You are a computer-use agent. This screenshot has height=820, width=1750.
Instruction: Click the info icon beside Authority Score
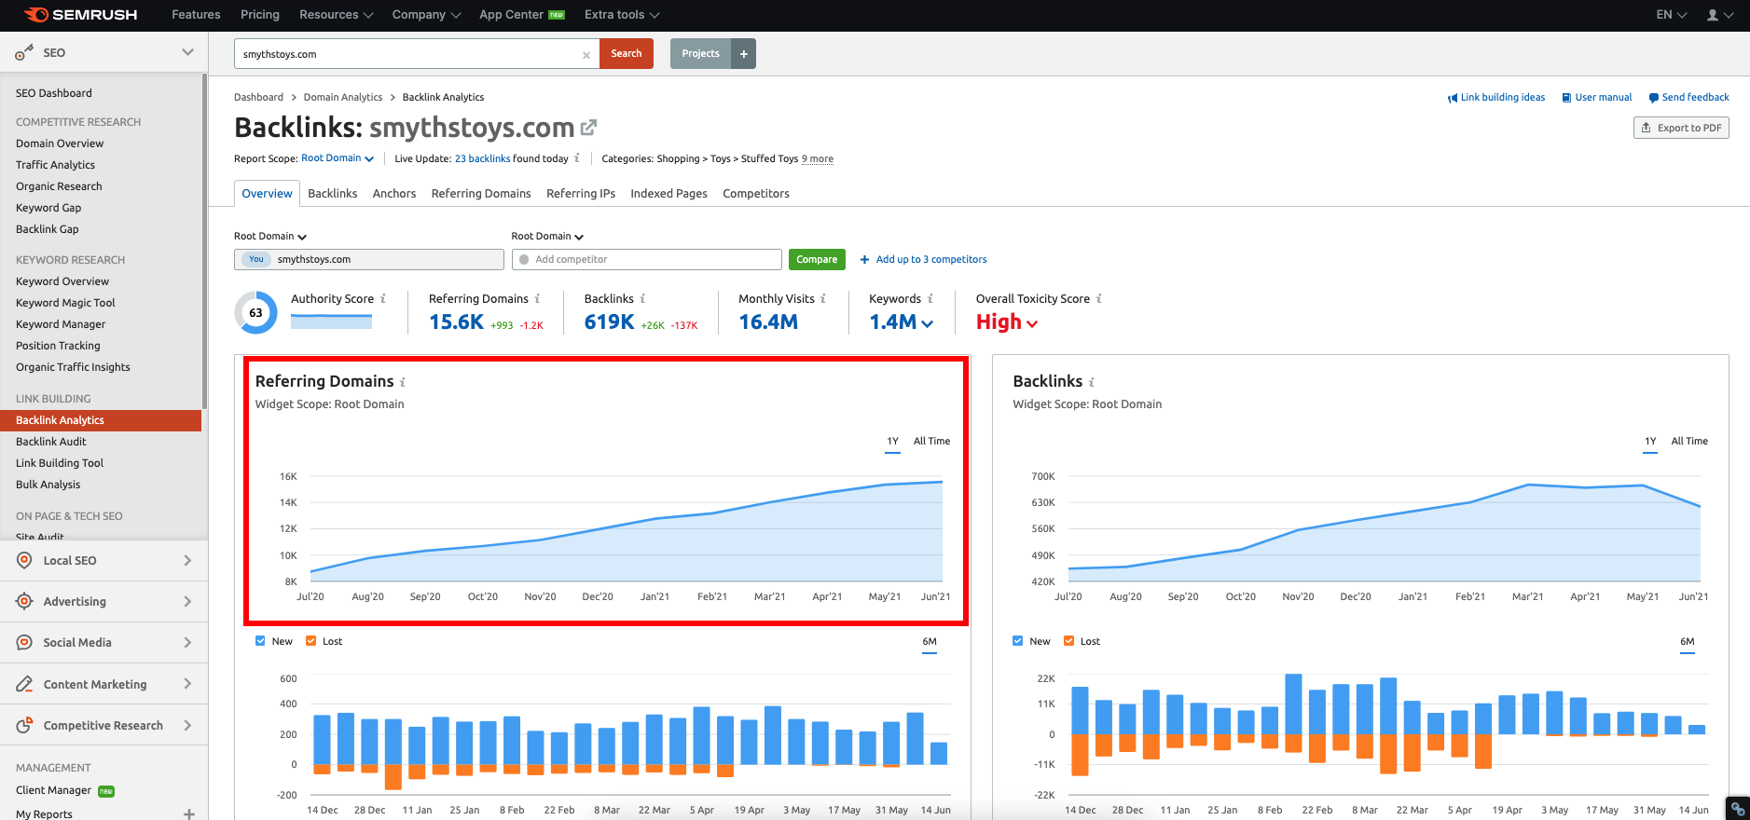(383, 299)
